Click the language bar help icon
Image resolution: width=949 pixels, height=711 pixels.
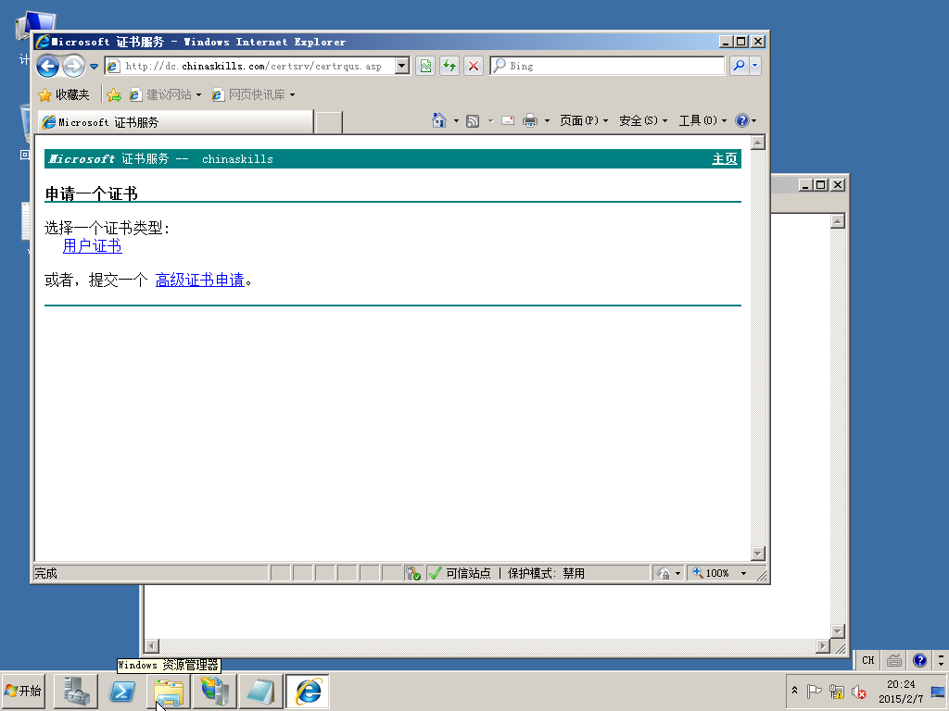[x=919, y=660]
